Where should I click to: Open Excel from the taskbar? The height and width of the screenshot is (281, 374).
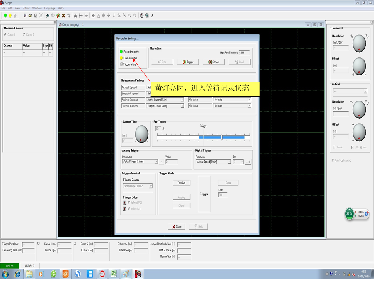(x=114, y=274)
